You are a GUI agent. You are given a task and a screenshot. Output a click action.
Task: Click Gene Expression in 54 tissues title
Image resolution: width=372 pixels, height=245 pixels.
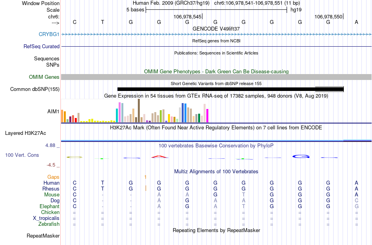[216, 96]
